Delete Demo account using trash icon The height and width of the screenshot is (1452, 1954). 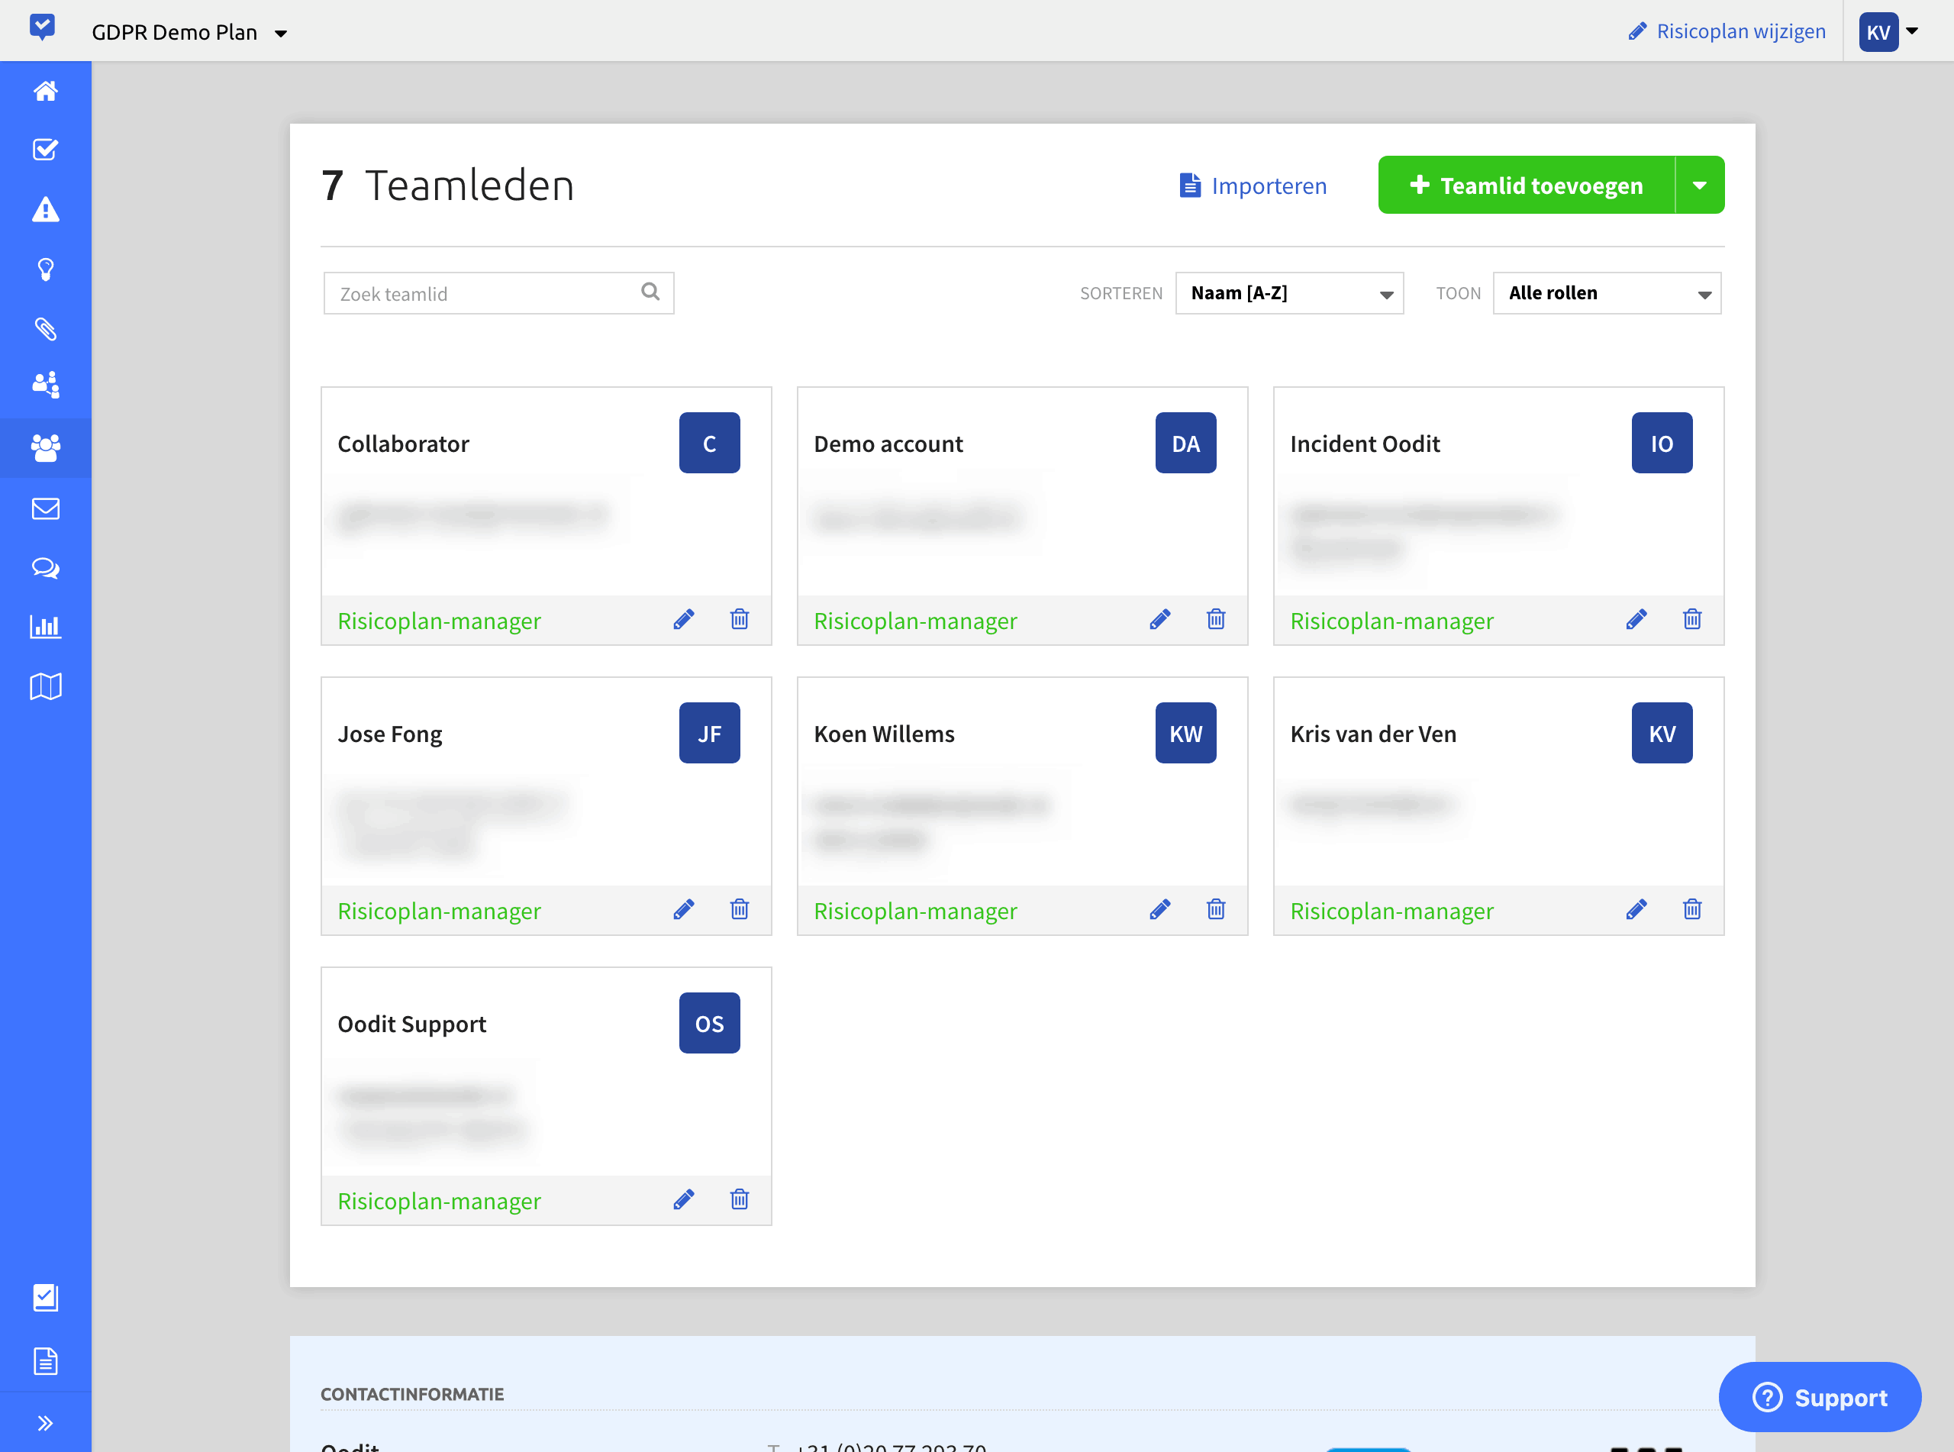tap(1216, 620)
